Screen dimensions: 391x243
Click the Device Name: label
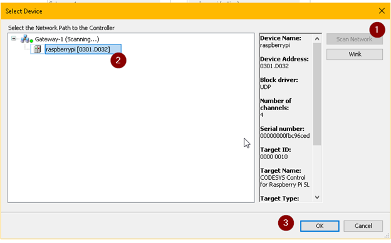tap(281, 38)
